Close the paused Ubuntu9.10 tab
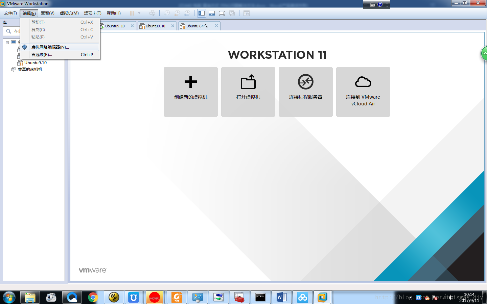This screenshot has width=487, height=304. pos(173,26)
